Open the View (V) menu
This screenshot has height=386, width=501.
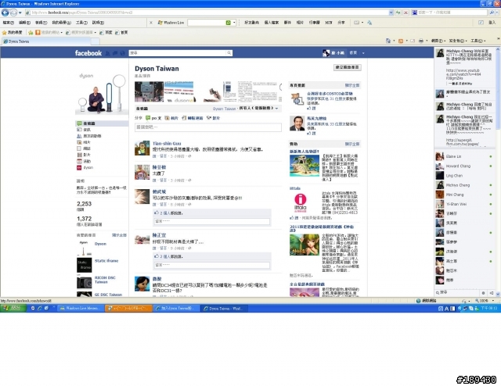click(41, 23)
